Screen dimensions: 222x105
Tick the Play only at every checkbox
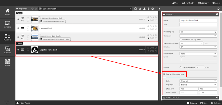(180, 67)
